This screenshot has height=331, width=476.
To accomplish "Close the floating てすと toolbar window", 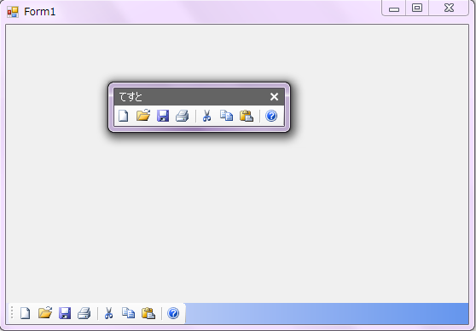I will pos(274,97).
